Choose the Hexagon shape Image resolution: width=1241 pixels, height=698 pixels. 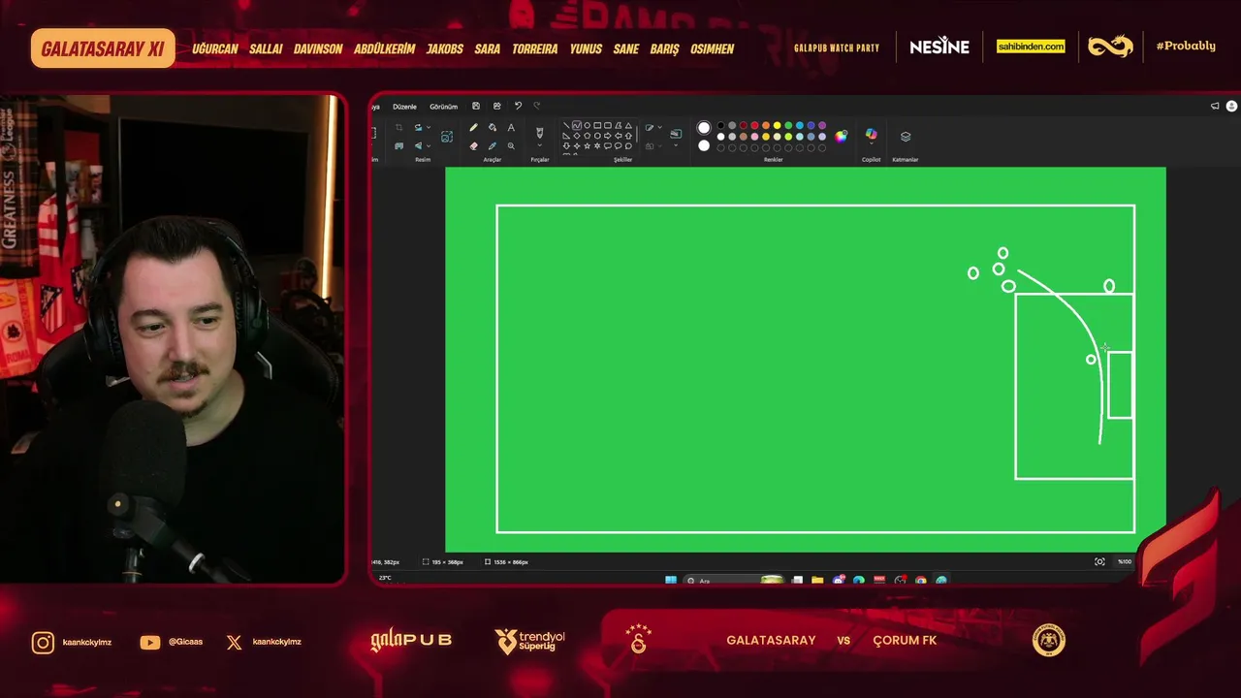[x=597, y=136]
